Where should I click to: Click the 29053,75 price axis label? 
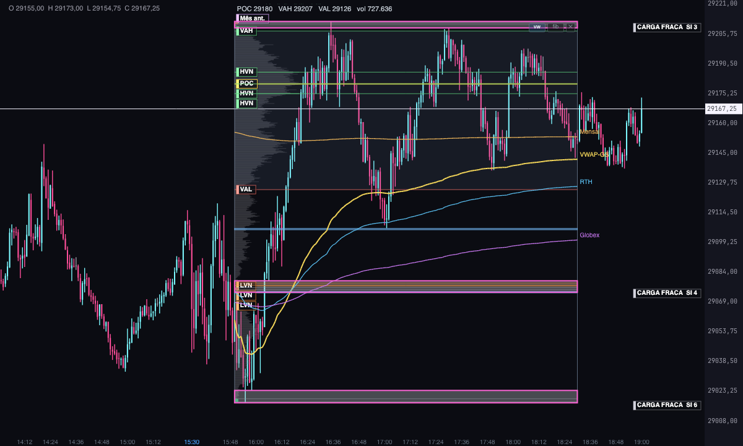(x=723, y=331)
